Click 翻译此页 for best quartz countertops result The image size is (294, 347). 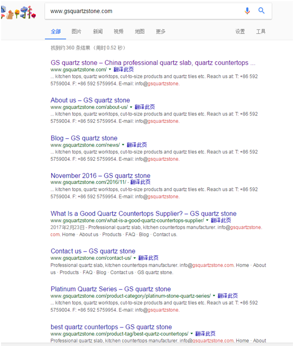click(205, 334)
